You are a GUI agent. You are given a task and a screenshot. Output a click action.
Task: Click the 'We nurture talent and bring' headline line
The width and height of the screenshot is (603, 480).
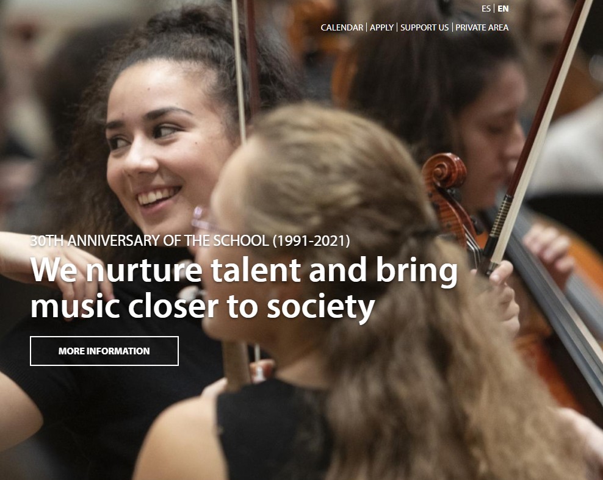[x=244, y=271]
